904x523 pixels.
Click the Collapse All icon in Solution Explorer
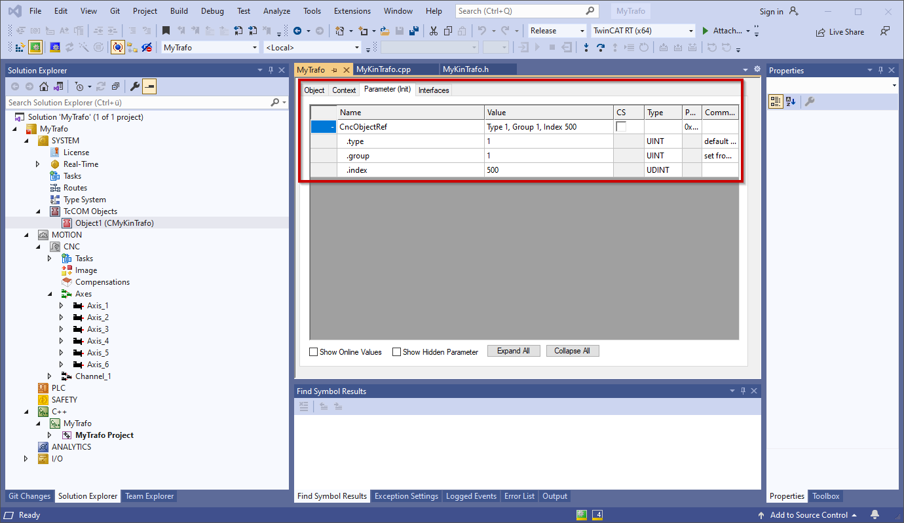[x=115, y=86]
